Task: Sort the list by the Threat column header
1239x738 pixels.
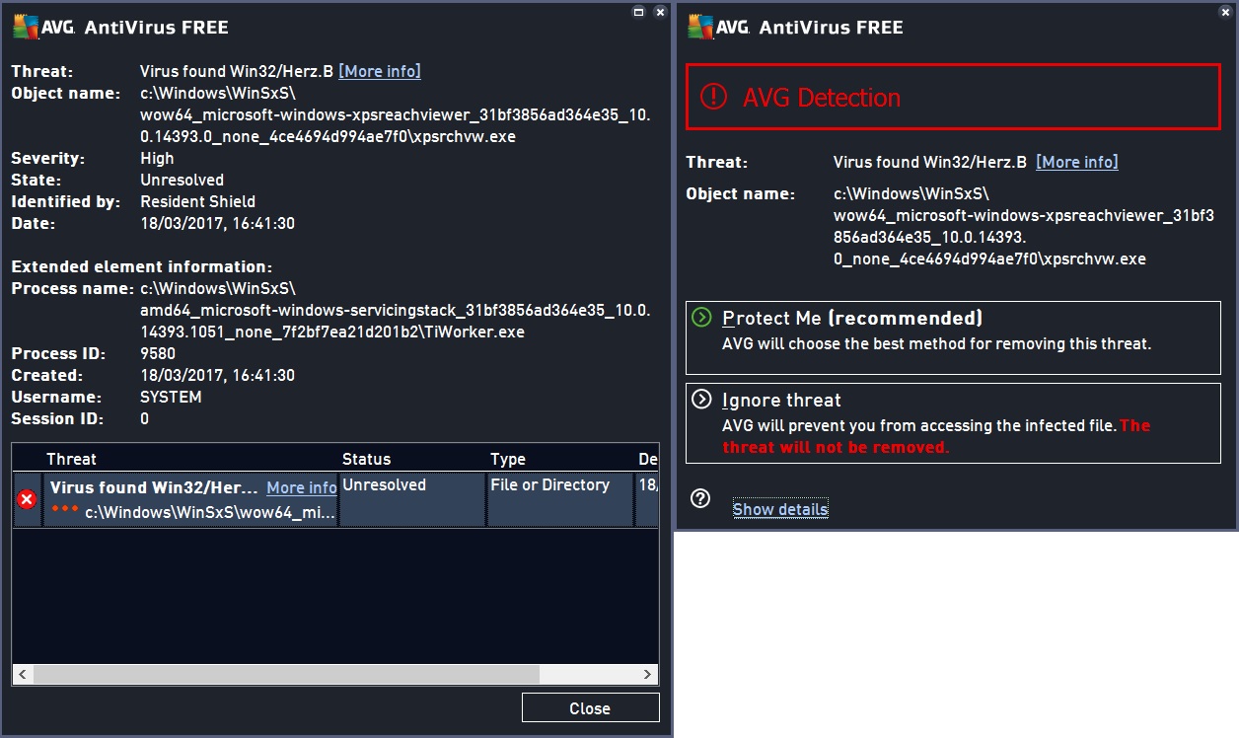Action: (x=71, y=459)
